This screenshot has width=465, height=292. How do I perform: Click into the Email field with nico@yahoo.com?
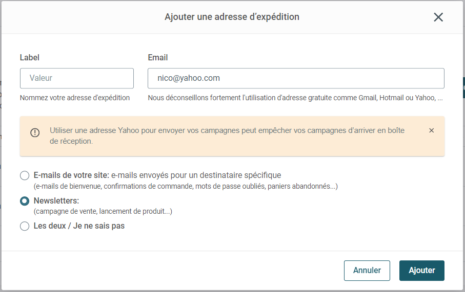pyautogui.click(x=296, y=78)
